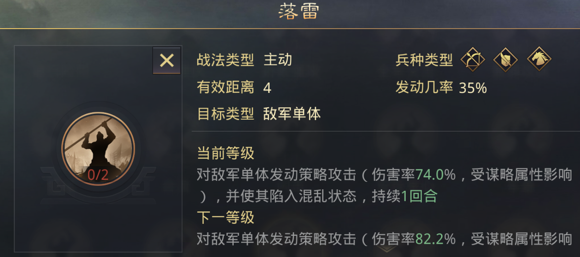
Task: Click the 当前等级 heading
Action: 225,153
